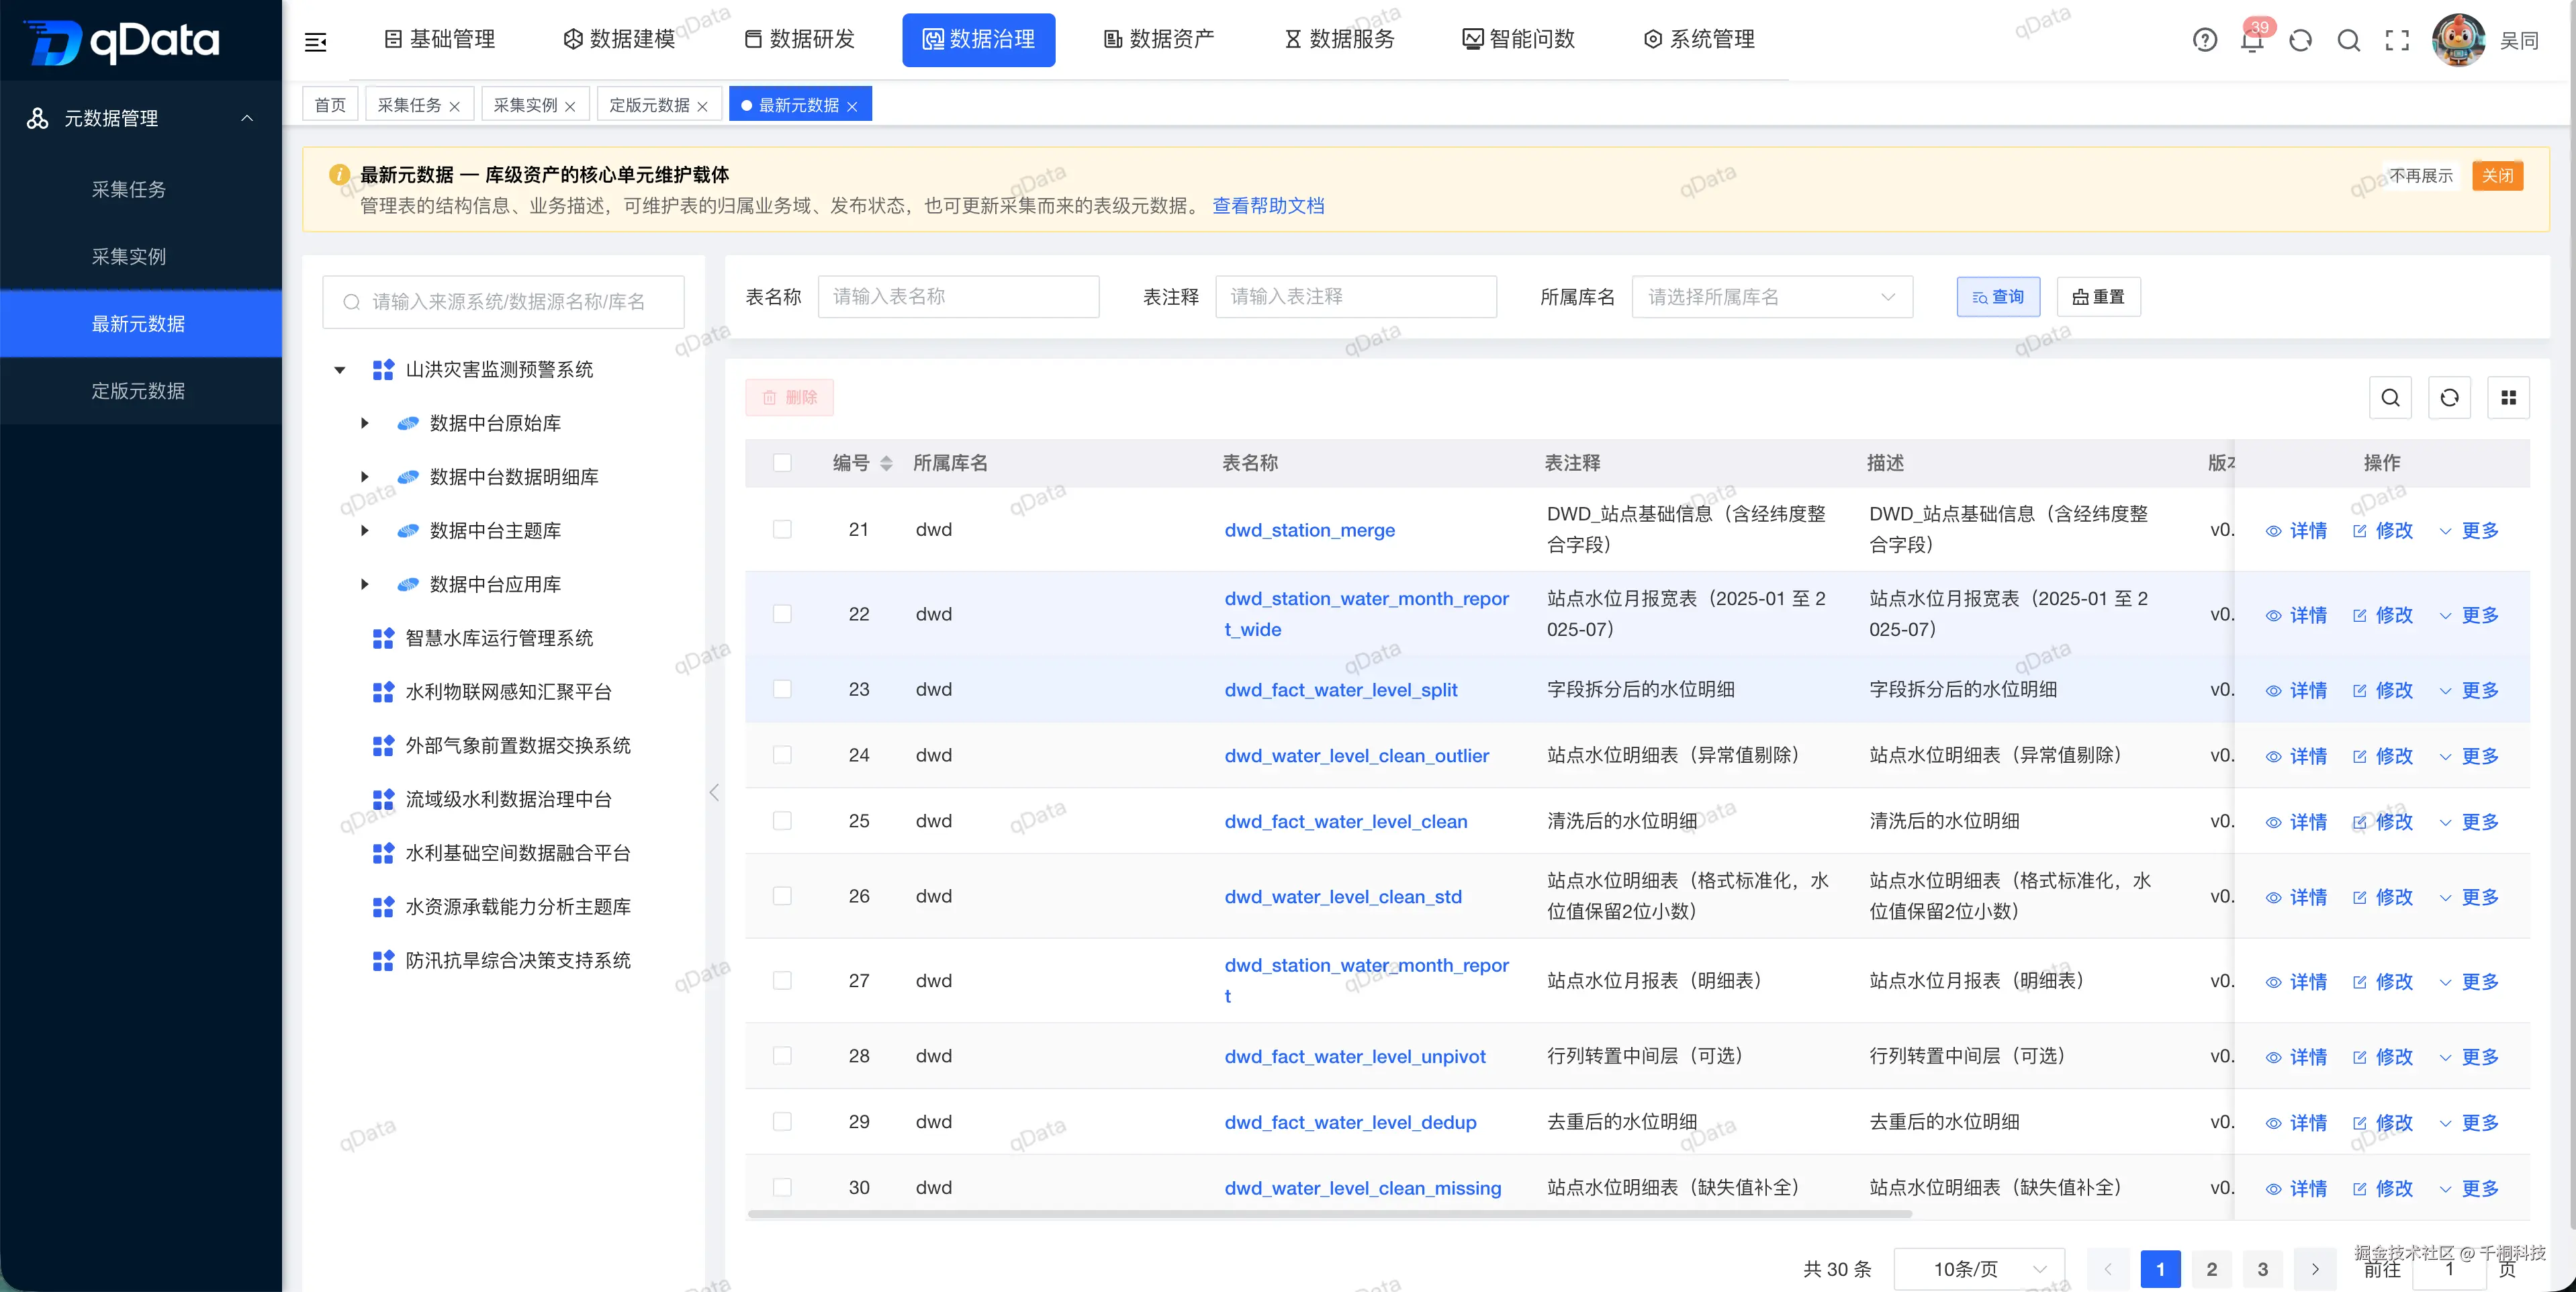This screenshot has width=2576, height=1292.
Task: Click the 表名称 input field
Action: [x=958, y=297]
